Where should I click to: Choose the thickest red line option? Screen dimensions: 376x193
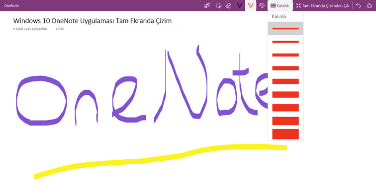(x=285, y=134)
